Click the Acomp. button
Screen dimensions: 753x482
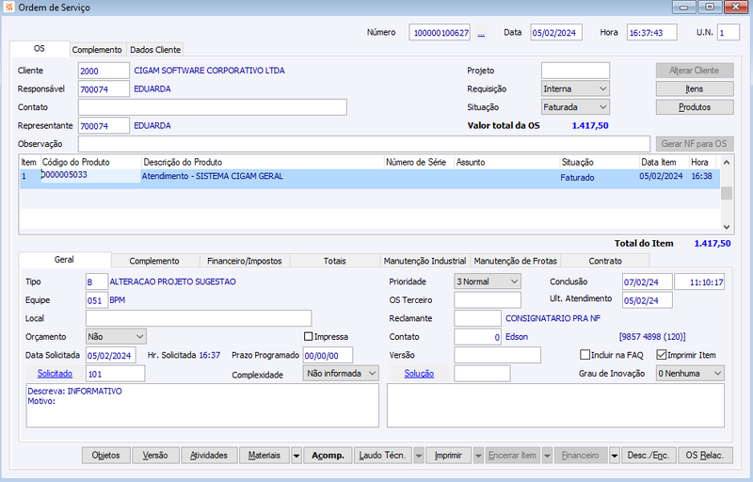328,456
